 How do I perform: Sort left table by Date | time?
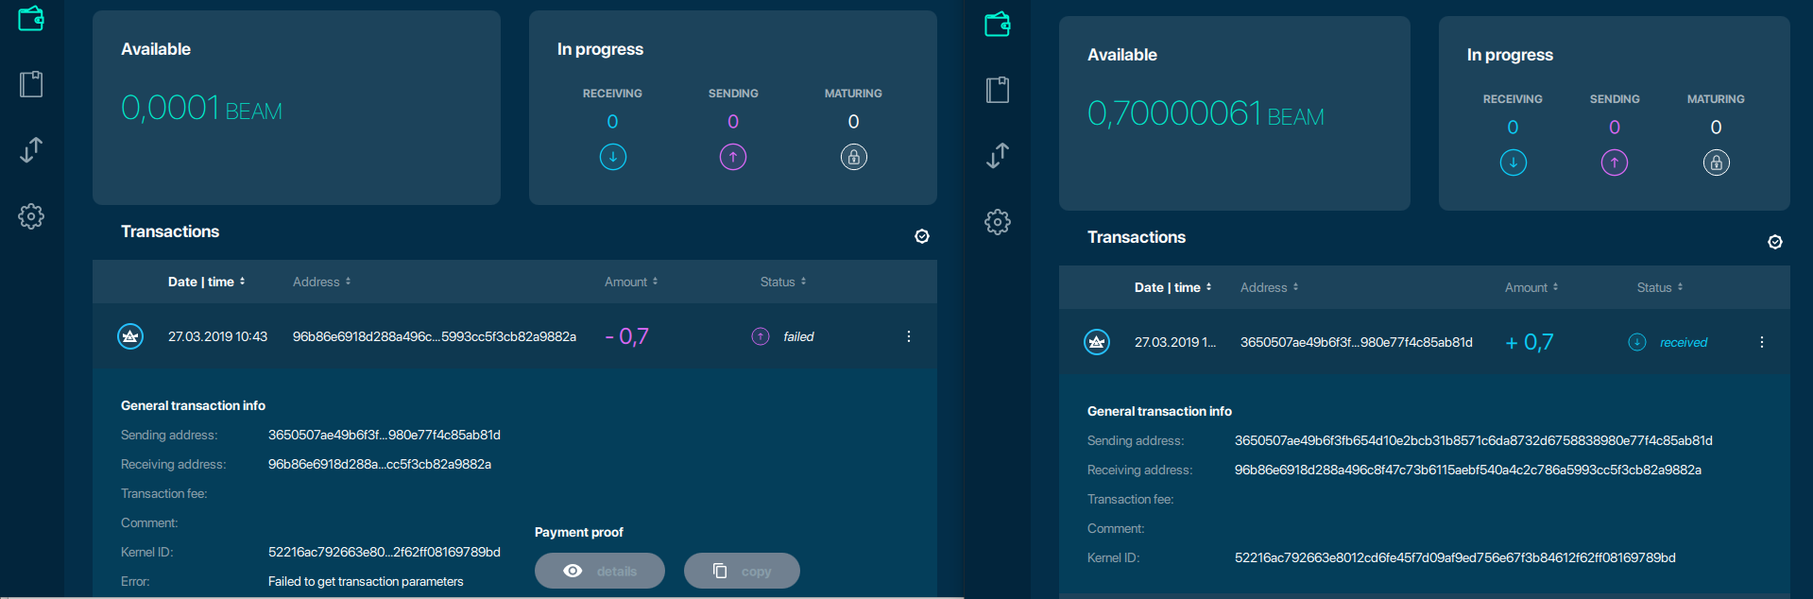[x=207, y=282]
